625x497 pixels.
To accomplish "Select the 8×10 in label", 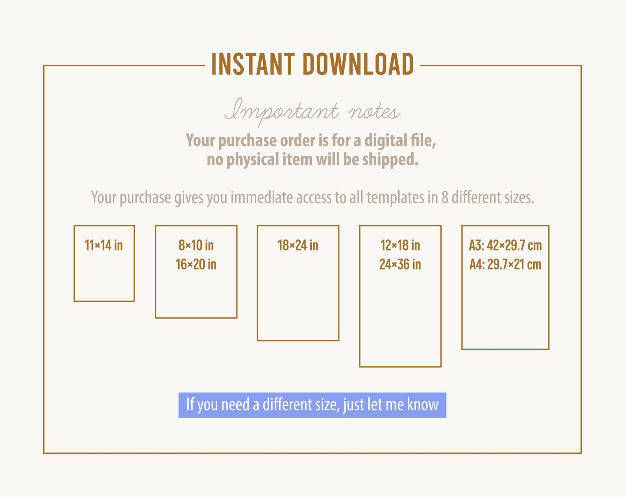I will pos(196,245).
